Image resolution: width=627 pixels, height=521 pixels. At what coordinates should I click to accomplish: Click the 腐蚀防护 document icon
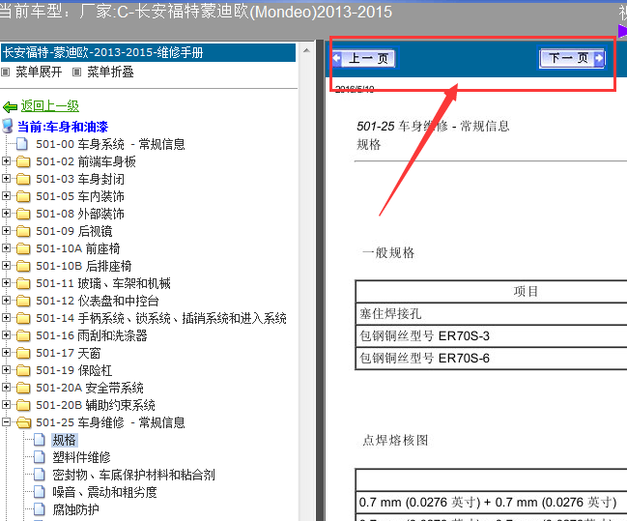pos(40,509)
